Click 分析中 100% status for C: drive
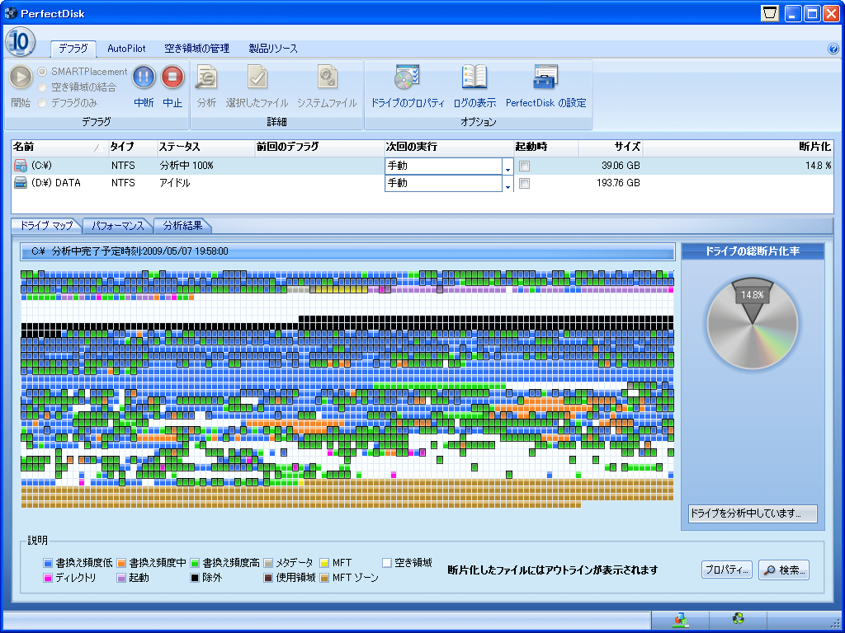Image resolution: width=845 pixels, height=633 pixels. (186, 166)
